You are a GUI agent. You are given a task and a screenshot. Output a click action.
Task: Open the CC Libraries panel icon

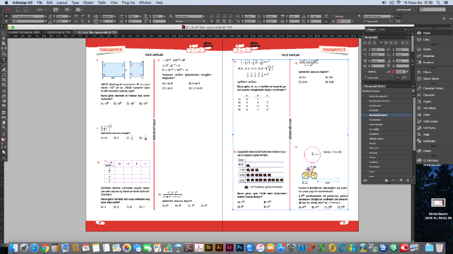[419, 161]
